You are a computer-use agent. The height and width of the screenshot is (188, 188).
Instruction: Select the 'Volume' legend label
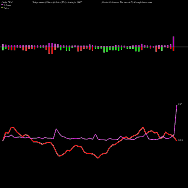point(7,5)
